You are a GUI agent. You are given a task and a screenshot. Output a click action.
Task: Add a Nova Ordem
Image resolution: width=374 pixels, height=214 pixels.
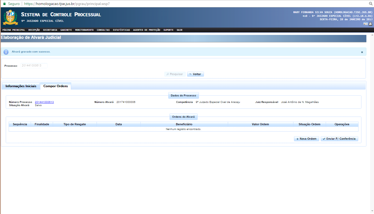coord(306,139)
